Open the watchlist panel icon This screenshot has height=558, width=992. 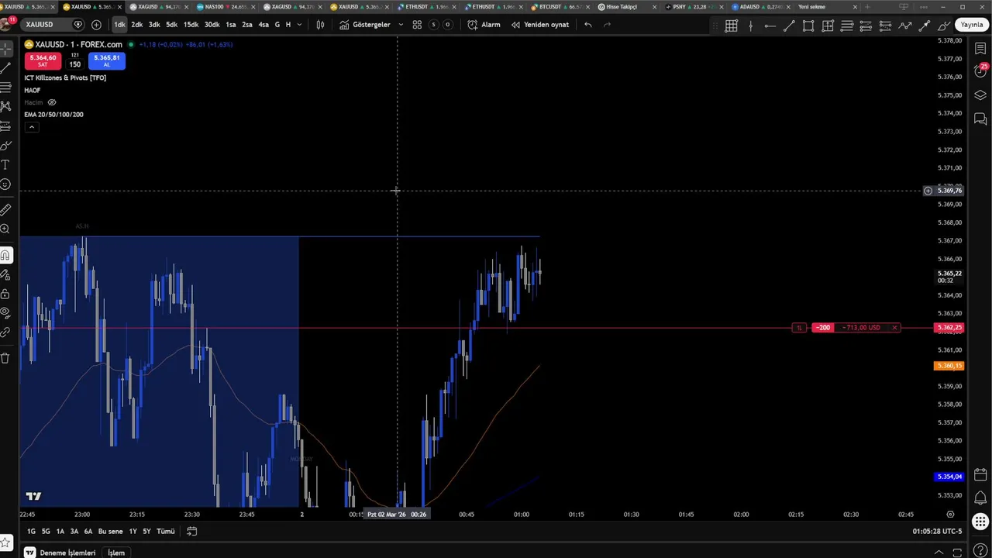pyautogui.click(x=980, y=49)
